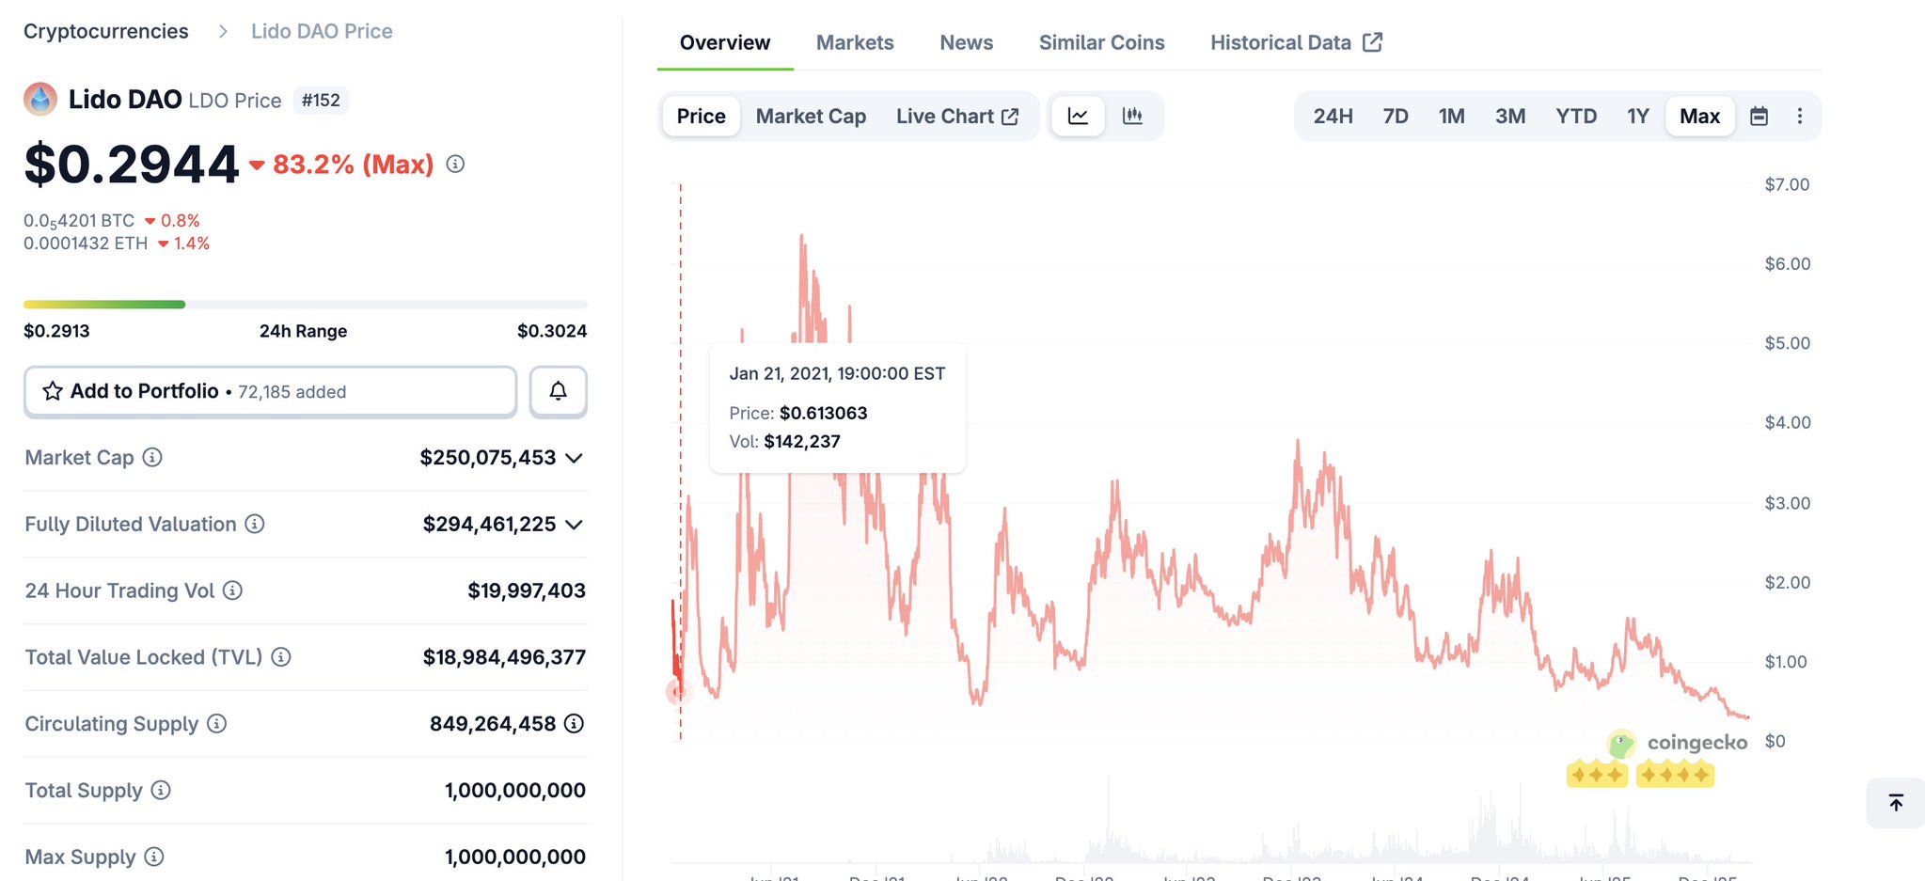Open the Historical Data tab
1925x881 pixels.
point(1296,42)
